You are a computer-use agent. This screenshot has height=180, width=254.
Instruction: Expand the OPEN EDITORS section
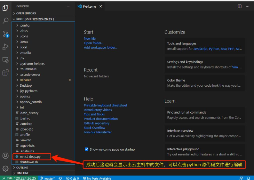pos(43,13)
